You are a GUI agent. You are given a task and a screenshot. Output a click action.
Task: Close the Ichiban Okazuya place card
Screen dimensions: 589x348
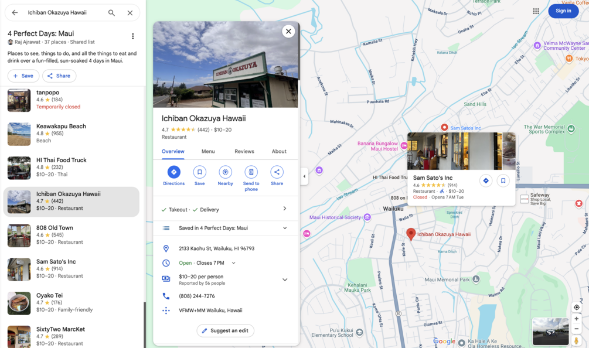288,32
